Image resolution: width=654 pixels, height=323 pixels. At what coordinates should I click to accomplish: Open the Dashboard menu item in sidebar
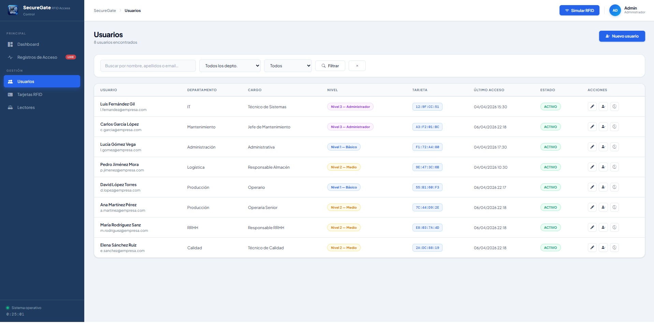click(x=28, y=44)
